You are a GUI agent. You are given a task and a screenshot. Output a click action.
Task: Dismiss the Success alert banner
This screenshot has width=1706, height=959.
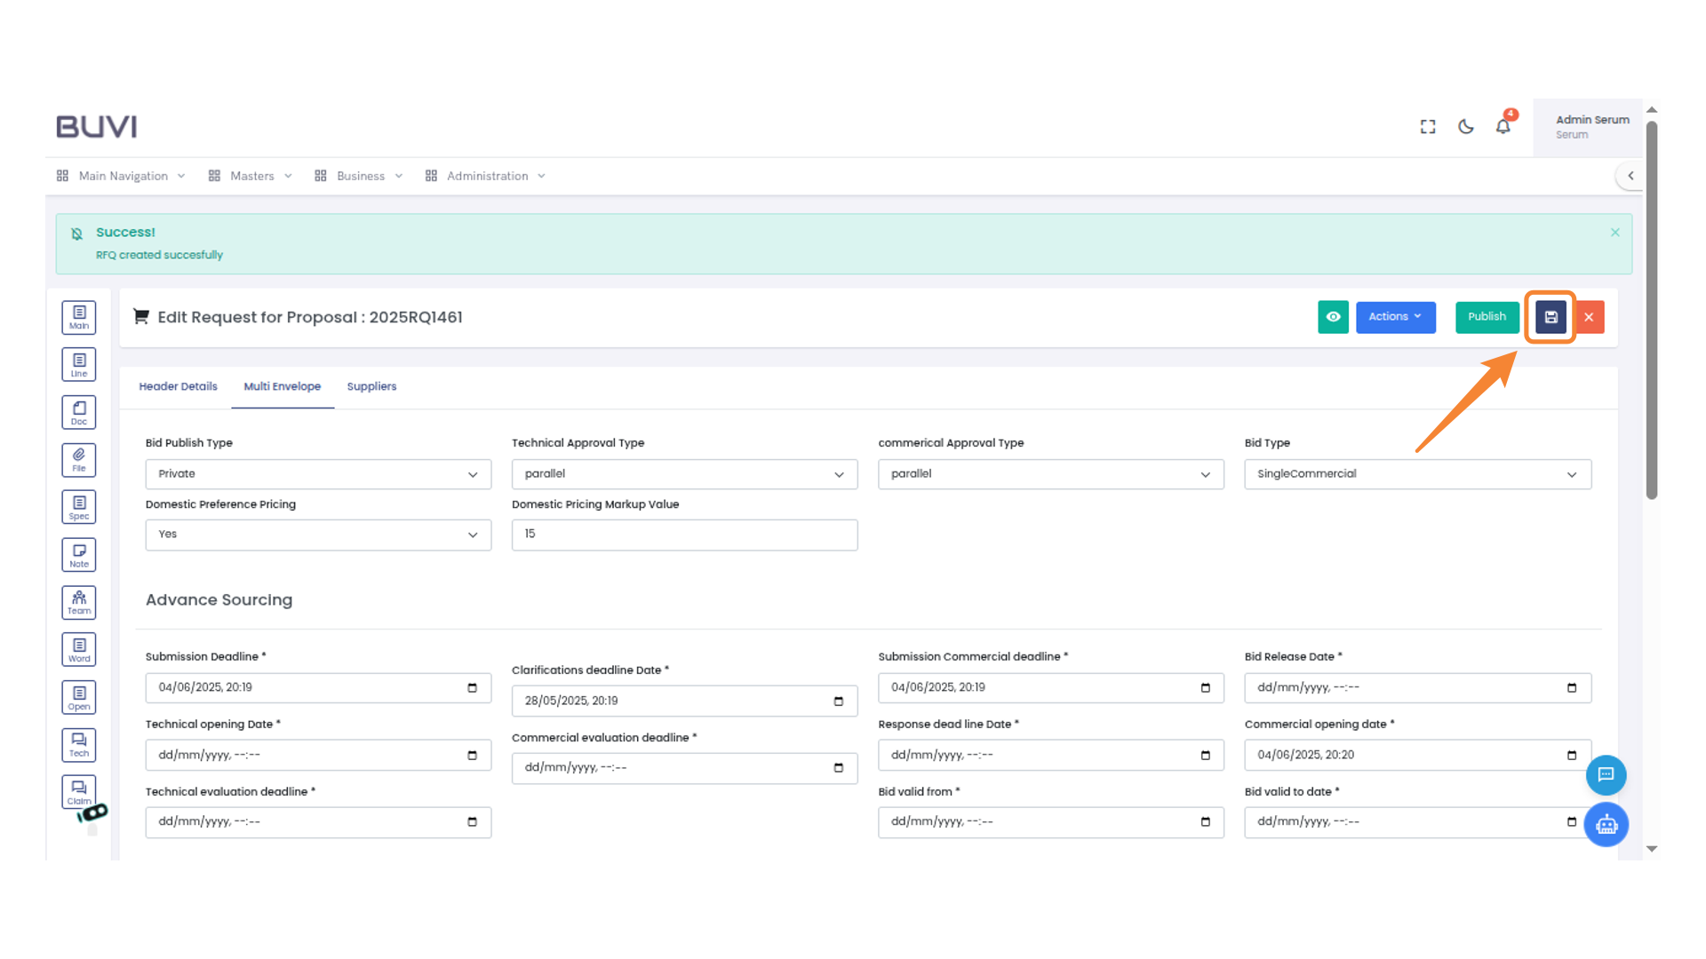click(x=1615, y=233)
